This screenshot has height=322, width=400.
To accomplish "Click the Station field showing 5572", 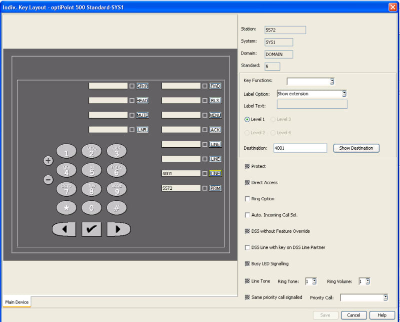I will [285, 30].
